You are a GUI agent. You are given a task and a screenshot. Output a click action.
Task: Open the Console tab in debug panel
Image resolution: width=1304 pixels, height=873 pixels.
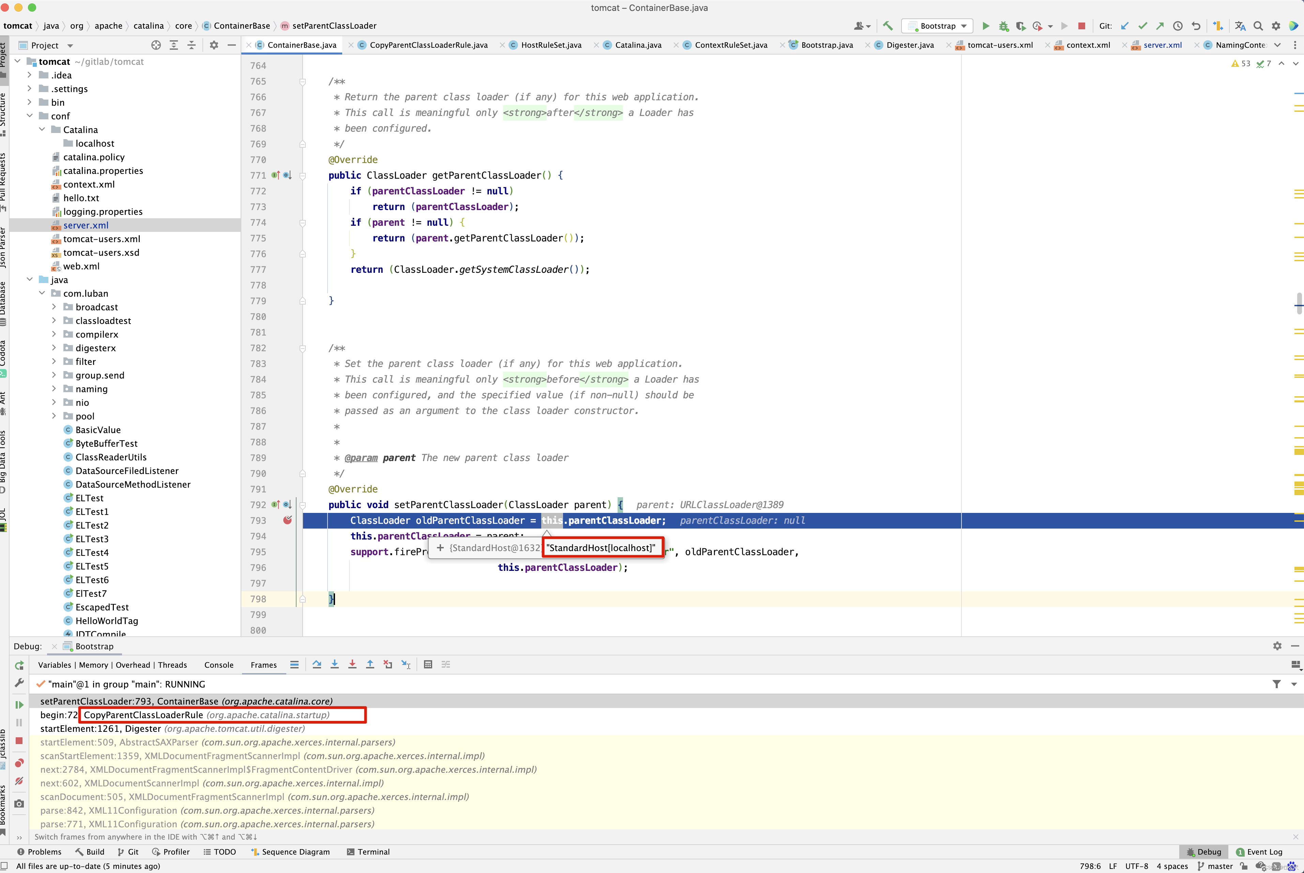pos(218,665)
